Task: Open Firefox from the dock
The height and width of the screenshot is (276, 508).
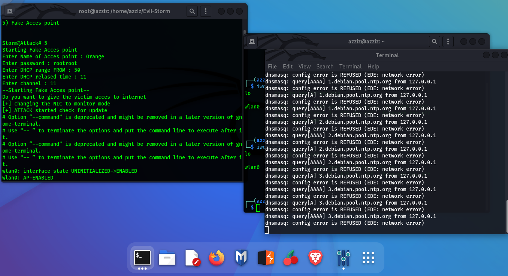Action: 217,258
